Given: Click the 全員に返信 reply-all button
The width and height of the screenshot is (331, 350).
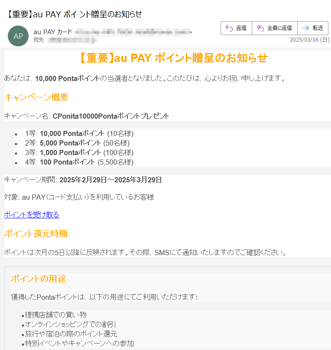Looking at the screenshot, I should click(x=275, y=28).
